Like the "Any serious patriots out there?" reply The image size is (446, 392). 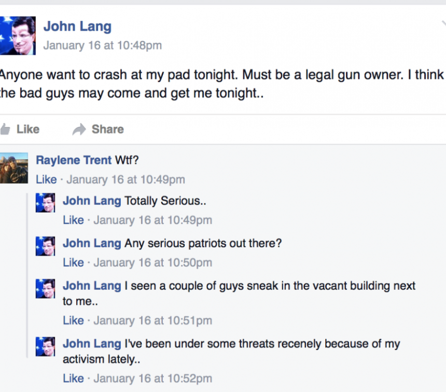(x=73, y=262)
